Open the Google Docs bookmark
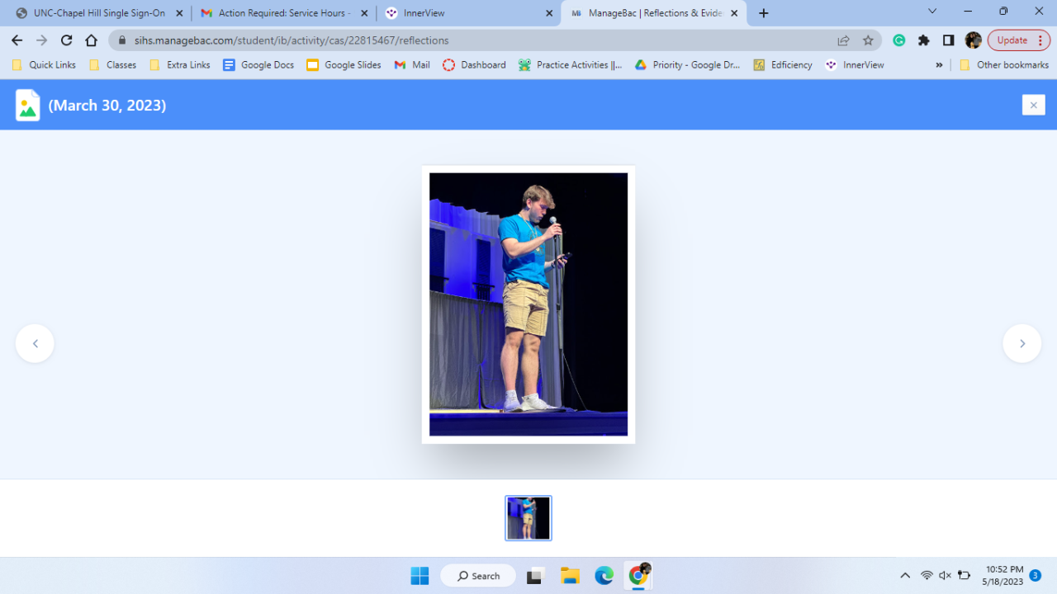Image resolution: width=1057 pixels, height=594 pixels. 258,65
